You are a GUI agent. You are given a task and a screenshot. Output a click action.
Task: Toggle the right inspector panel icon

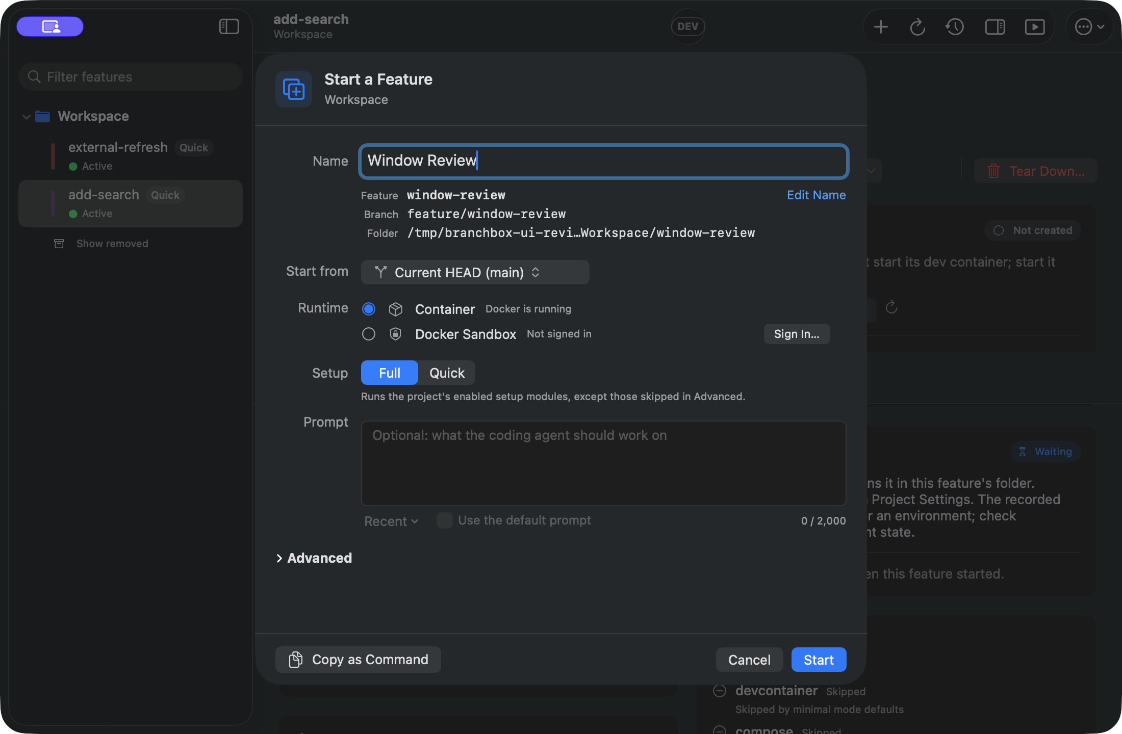(x=994, y=27)
